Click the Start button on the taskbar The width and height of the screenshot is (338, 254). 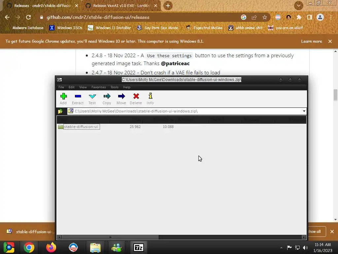(x=9, y=247)
